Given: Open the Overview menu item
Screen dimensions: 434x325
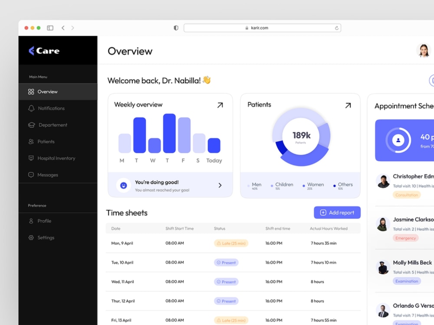Looking at the screenshot, I should pos(58,92).
